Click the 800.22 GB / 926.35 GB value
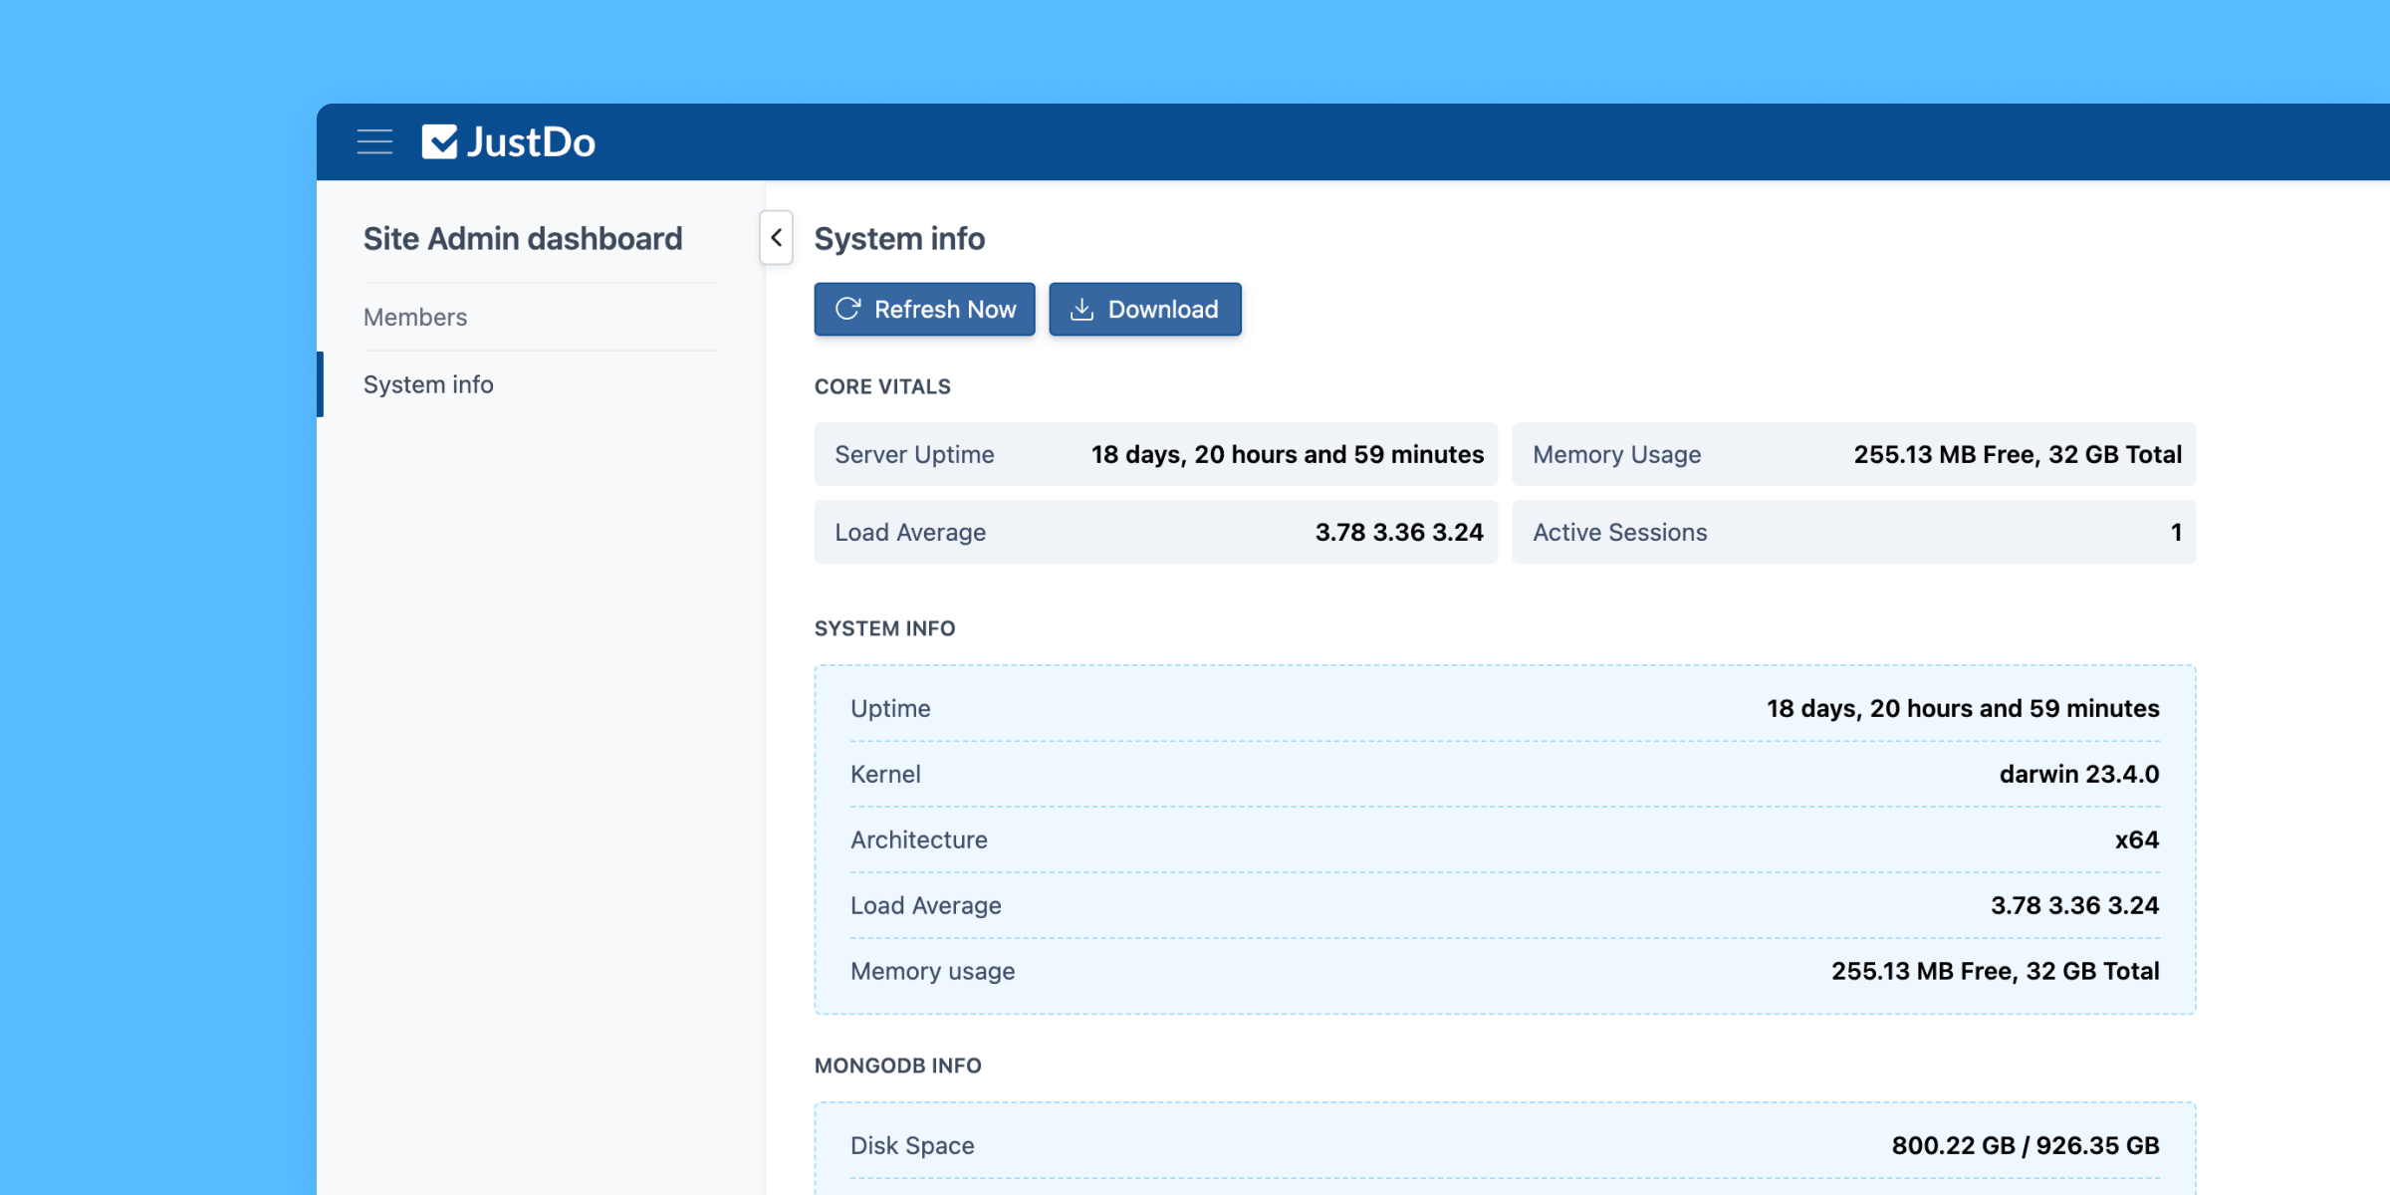This screenshot has width=2390, height=1195. (x=2026, y=1145)
